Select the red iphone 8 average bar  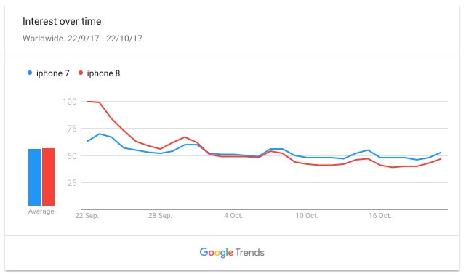click(48, 177)
